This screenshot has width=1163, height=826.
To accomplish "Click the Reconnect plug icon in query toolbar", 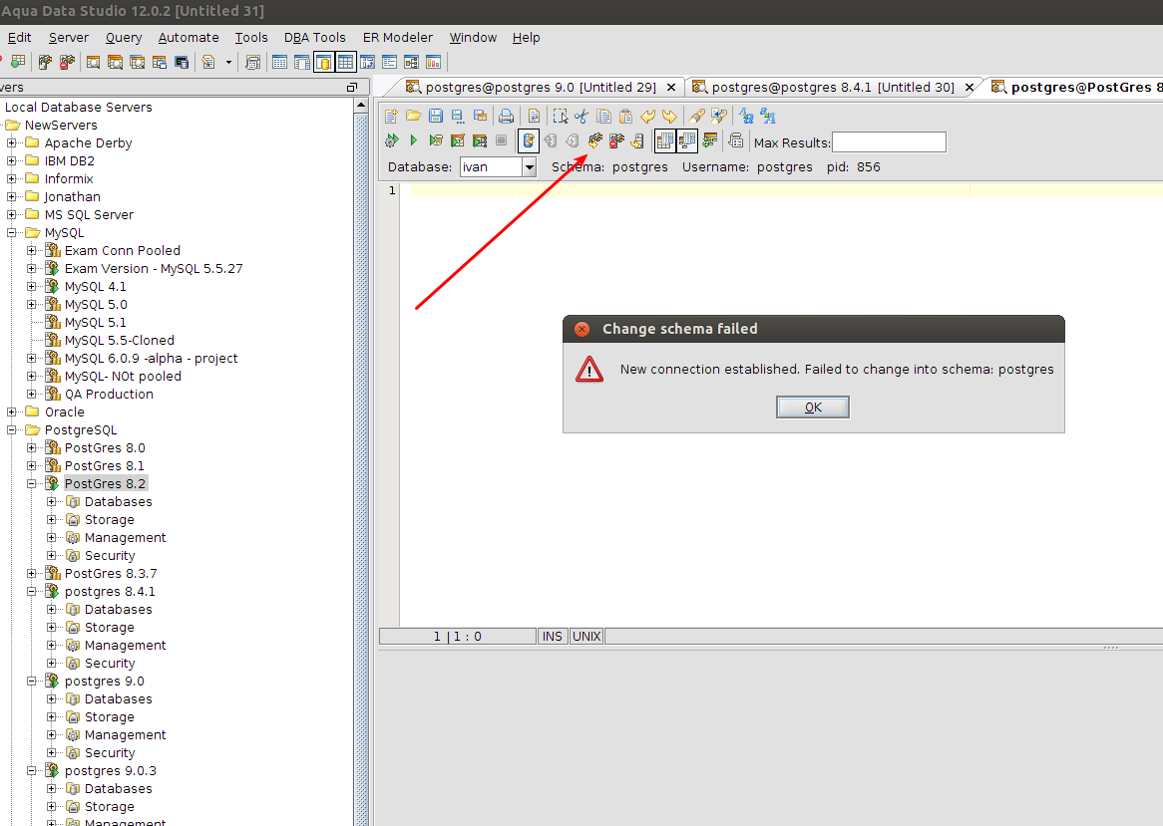I will [594, 140].
